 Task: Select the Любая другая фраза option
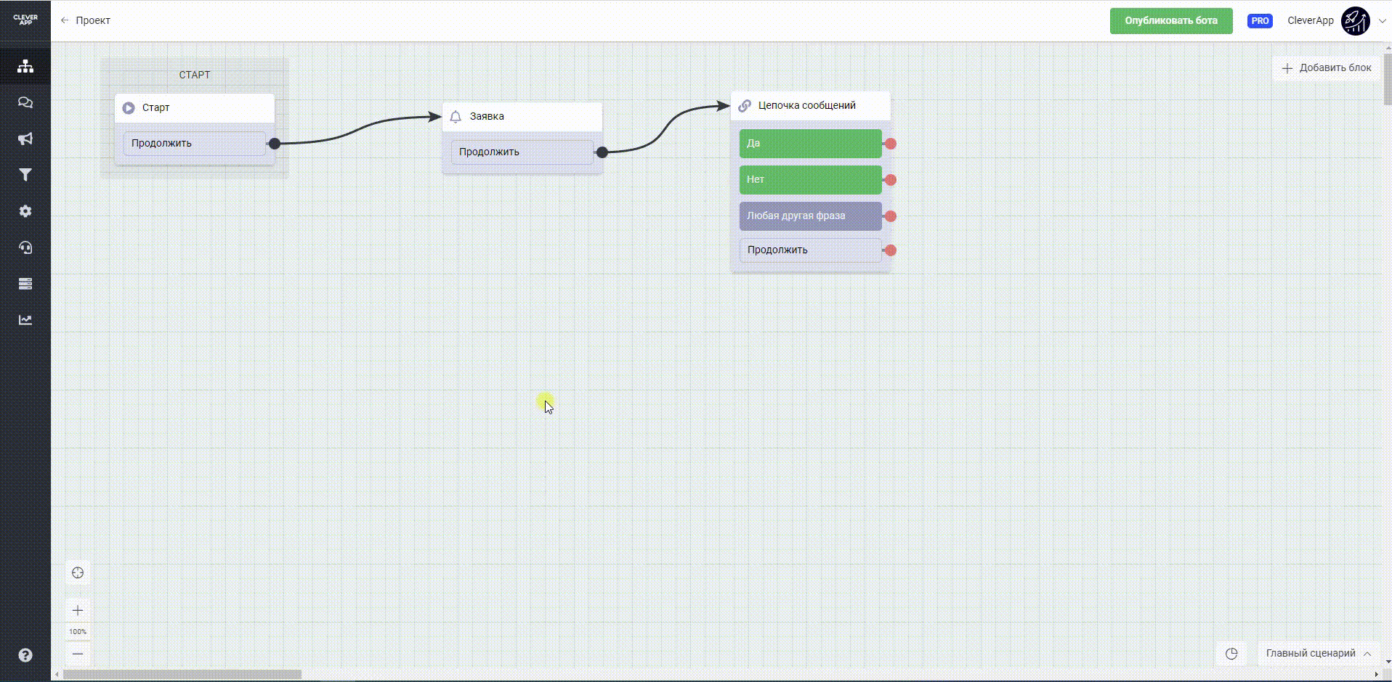810,216
